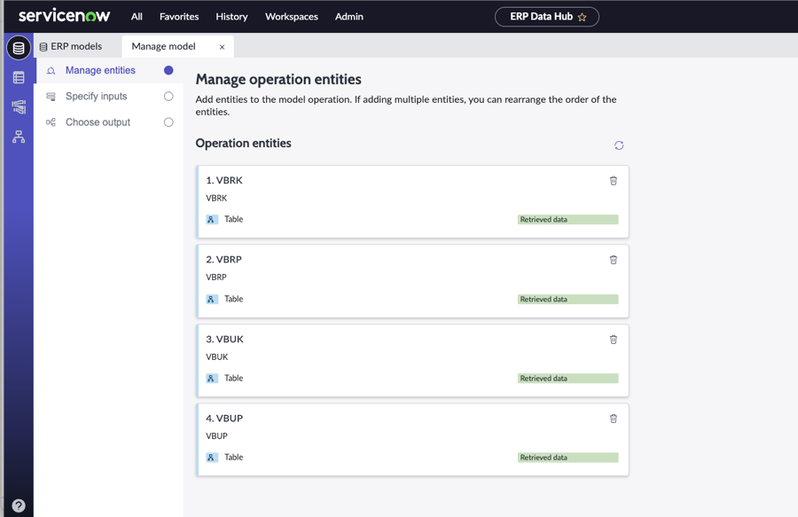The height and width of the screenshot is (517, 798).
Task: Click the Manage operation entities heading
Action: pos(278,80)
